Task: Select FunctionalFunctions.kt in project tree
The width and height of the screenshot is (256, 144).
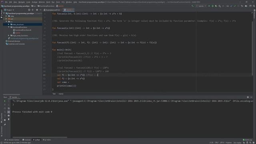Action: point(23,30)
